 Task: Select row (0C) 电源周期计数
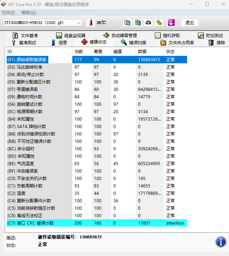tap(97, 112)
